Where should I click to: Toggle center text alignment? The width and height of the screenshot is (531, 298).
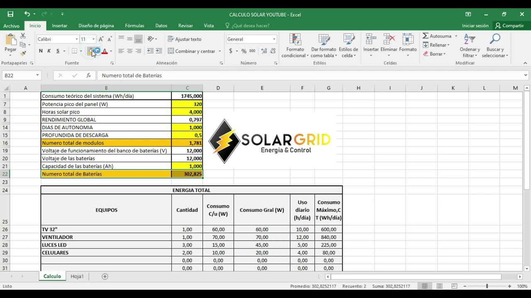130,51
